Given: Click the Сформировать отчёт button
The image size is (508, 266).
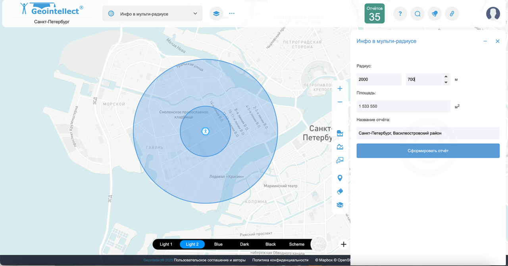Looking at the screenshot, I should pyautogui.click(x=428, y=151).
